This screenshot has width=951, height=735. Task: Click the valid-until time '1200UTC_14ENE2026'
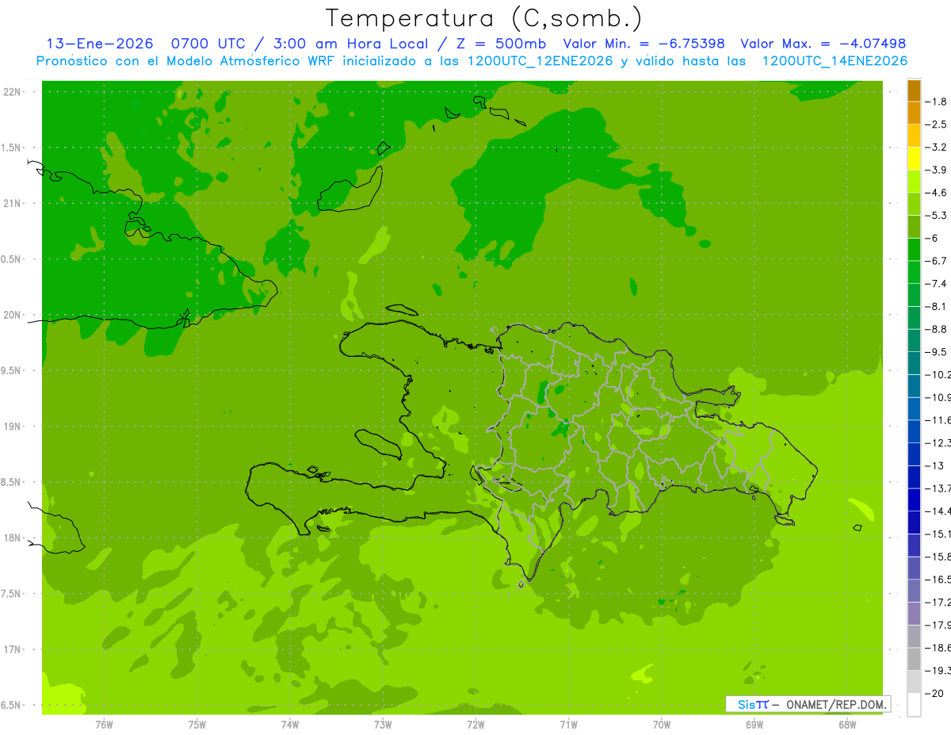[835, 61]
